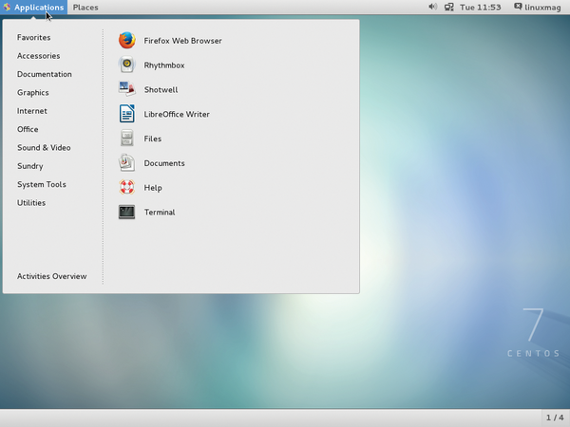Select the Accessories category
Screen dimensions: 570x427
39,56
